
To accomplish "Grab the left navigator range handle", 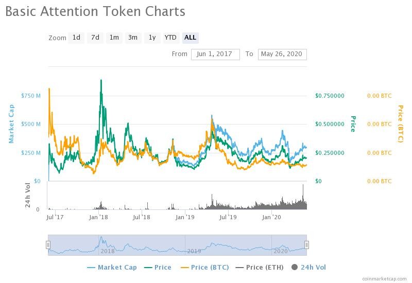I will 48,245.
